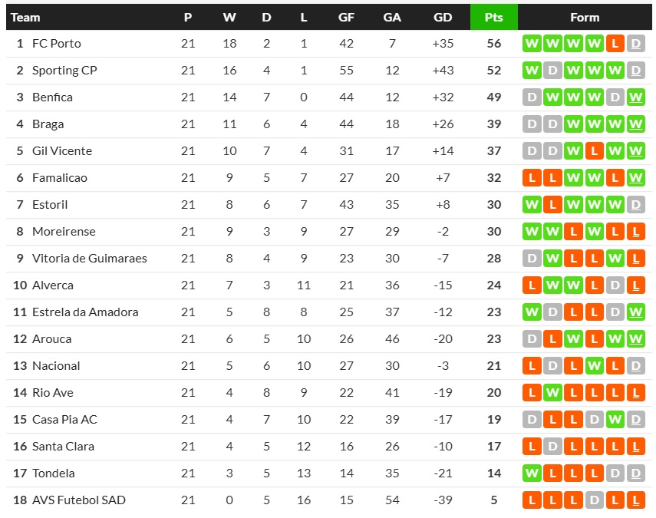The width and height of the screenshot is (656, 518).
Task: Go to Vitoria de Guimaraes team link
Action: [89, 259]
